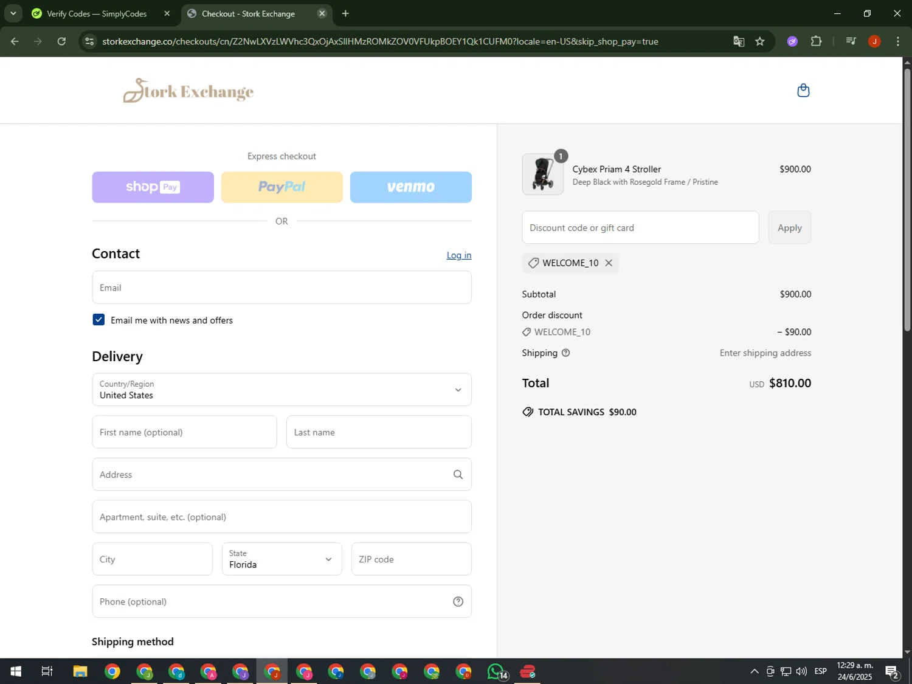Close the Verify Codes SimplyCodes tab
This screenshot has height=684, width=912.
coord(167,13)
